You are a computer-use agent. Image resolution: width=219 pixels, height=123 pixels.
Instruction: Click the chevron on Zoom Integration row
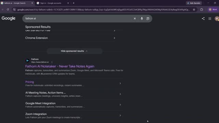[120, 115]
